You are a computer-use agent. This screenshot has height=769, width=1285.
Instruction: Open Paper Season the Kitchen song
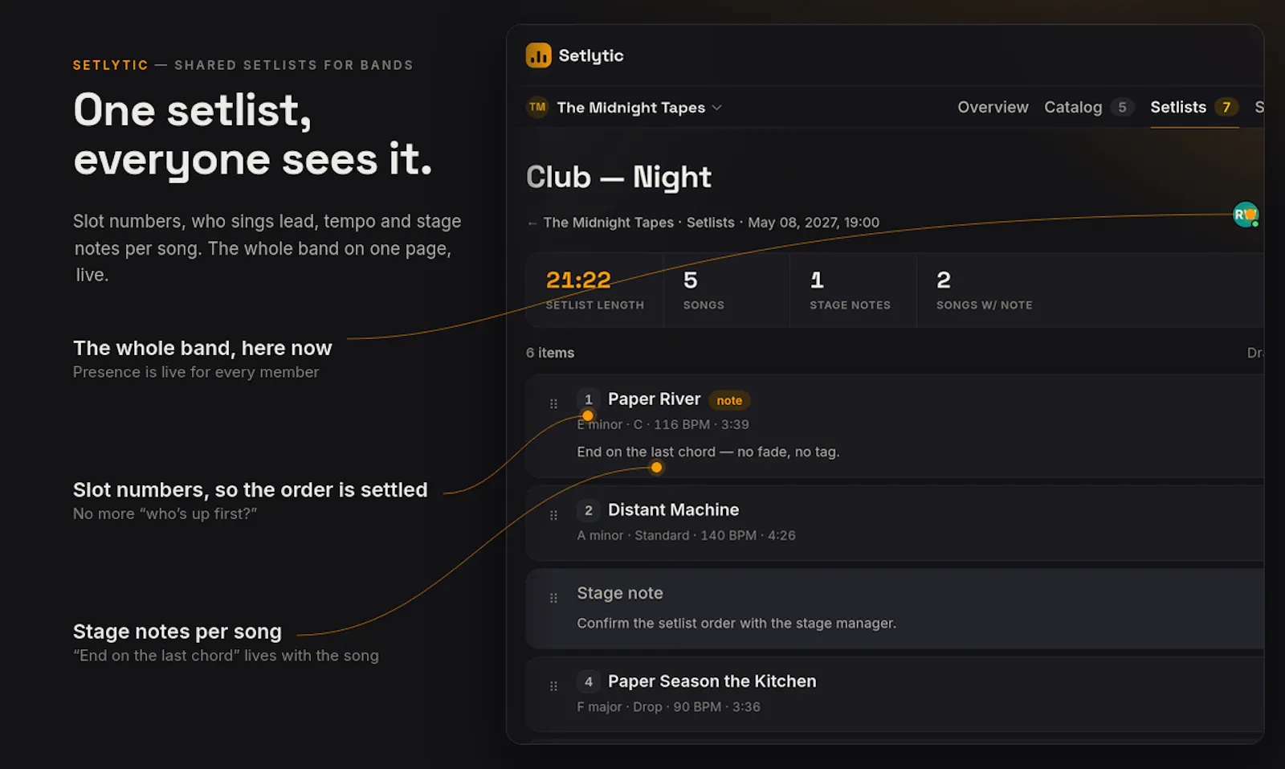pos(712,681)
